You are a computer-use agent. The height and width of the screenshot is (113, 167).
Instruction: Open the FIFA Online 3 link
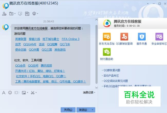(x=70, y=39)
